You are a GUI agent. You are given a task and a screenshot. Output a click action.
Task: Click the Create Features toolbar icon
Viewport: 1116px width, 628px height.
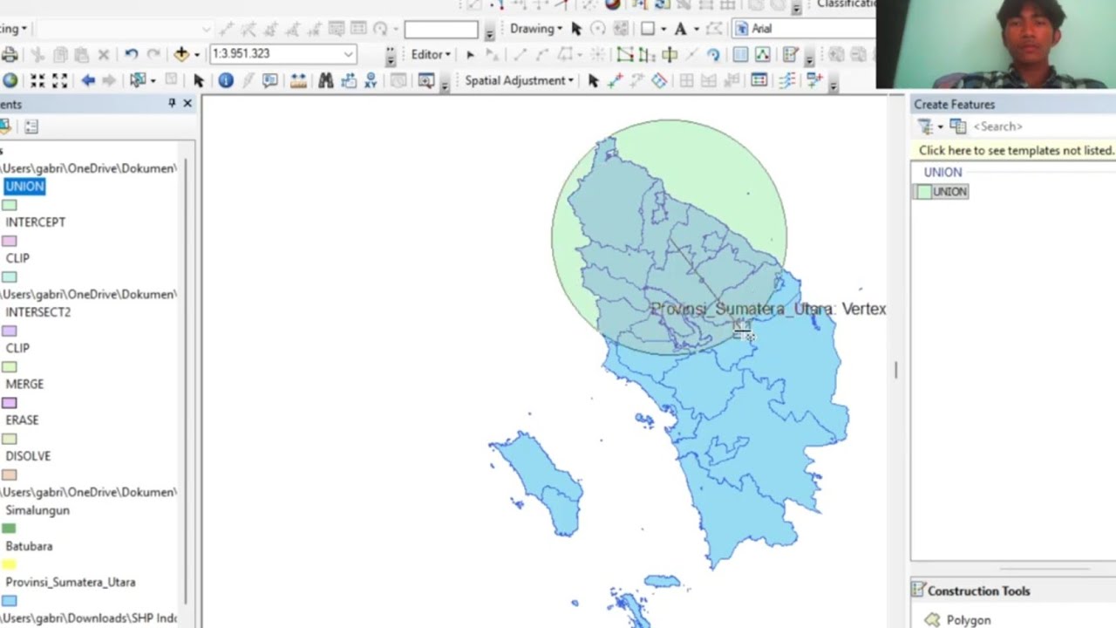coord(791,54)
